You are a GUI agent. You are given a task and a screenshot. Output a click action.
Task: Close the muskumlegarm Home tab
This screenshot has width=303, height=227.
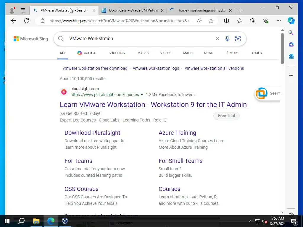(x=230, y=10)
